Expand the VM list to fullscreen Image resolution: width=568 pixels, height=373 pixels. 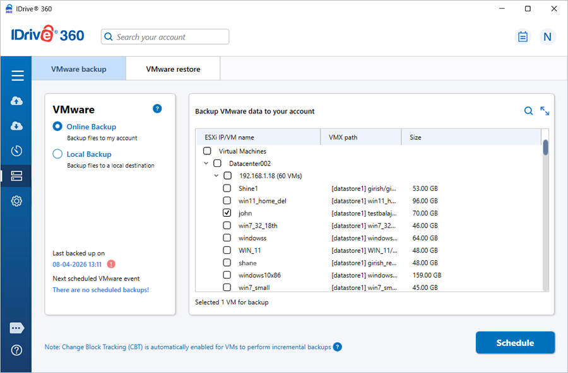545,111
